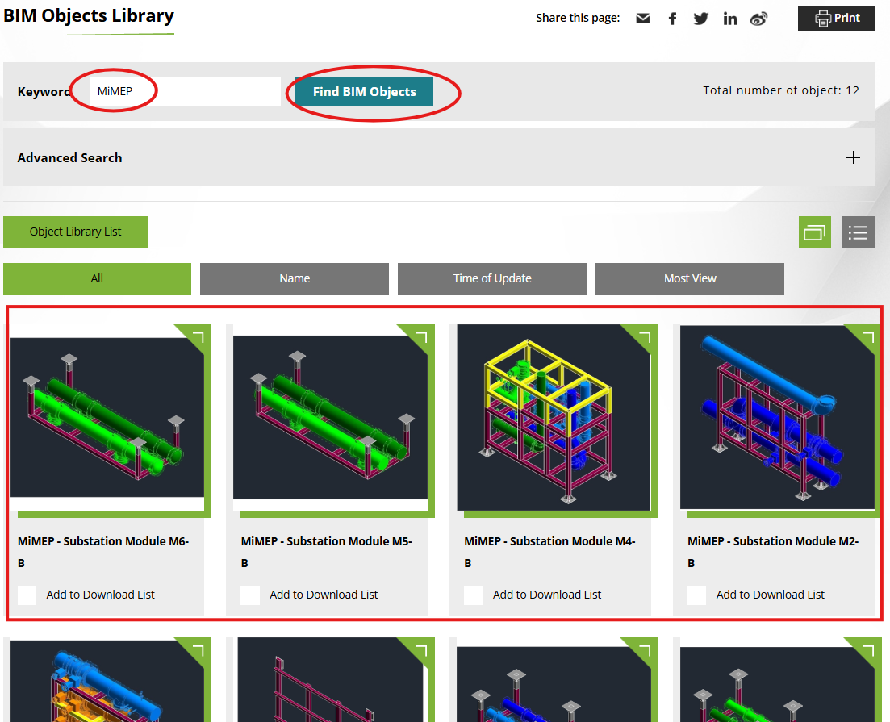This screenshot has height=722, width=890.
Task: Open MiMEP - Substation Module M6-B title link
Action: coord(103,552)
